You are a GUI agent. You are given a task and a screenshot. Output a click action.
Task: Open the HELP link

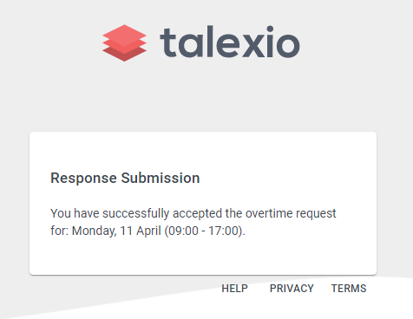234,289
